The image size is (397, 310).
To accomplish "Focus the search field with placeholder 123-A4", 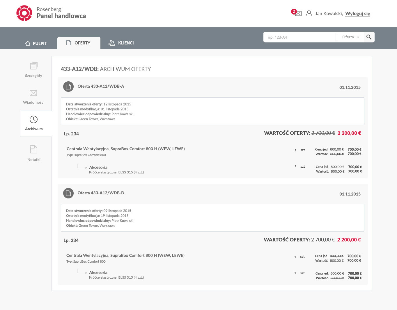I will tap(299, 37).
